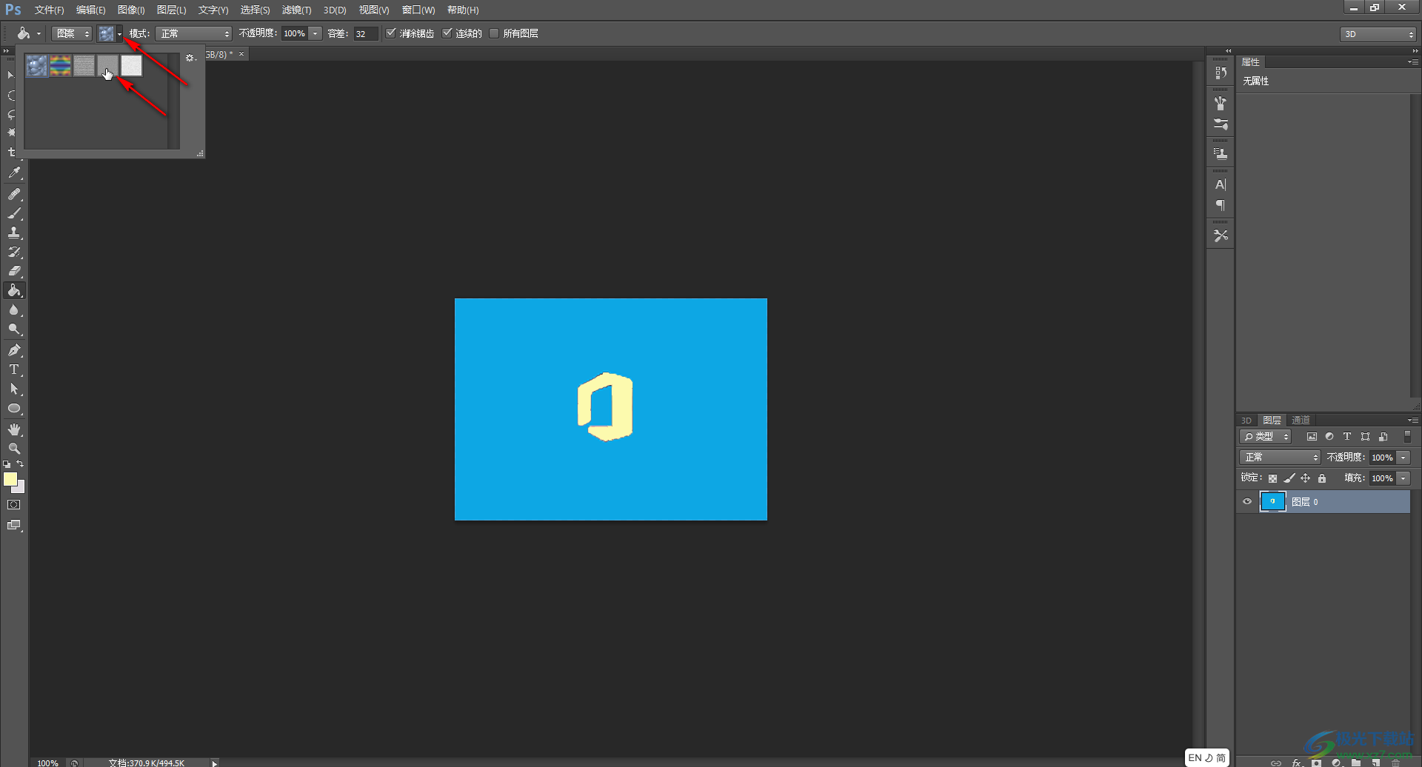
Task: Filter layers by type layer icon
Action: [1347, 437]
